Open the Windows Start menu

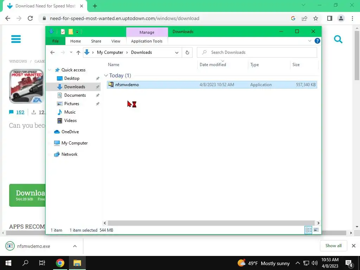8,263
